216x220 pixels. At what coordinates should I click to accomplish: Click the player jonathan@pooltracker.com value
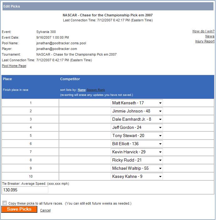[x=57, y=49]
